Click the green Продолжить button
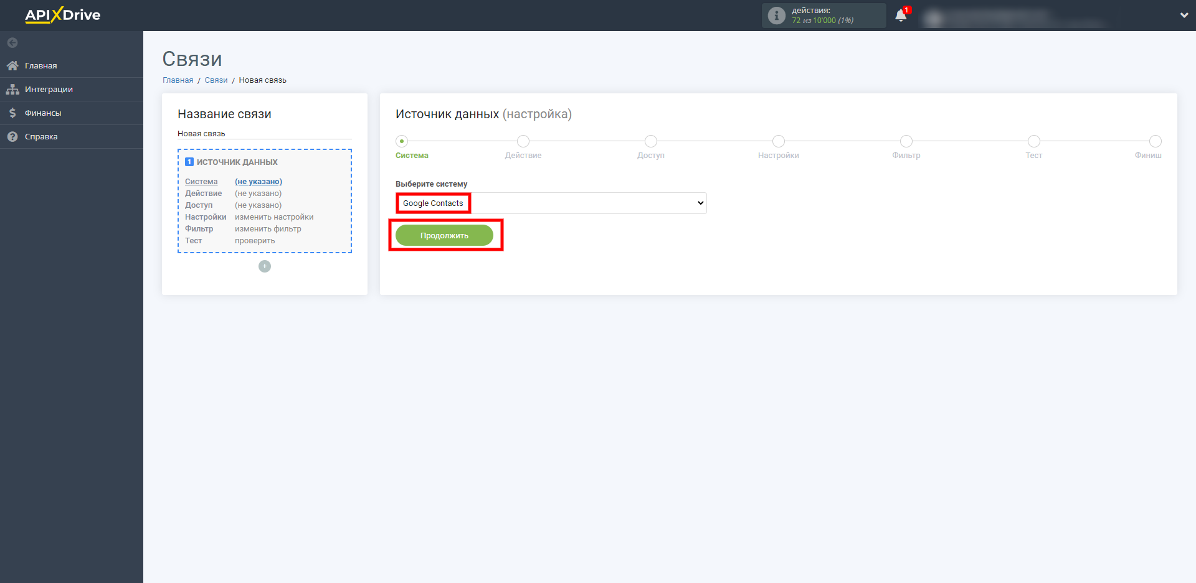 click(444, 235)
